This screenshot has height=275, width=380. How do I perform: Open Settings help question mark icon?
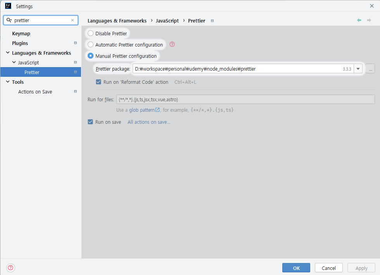pos(11,268)
